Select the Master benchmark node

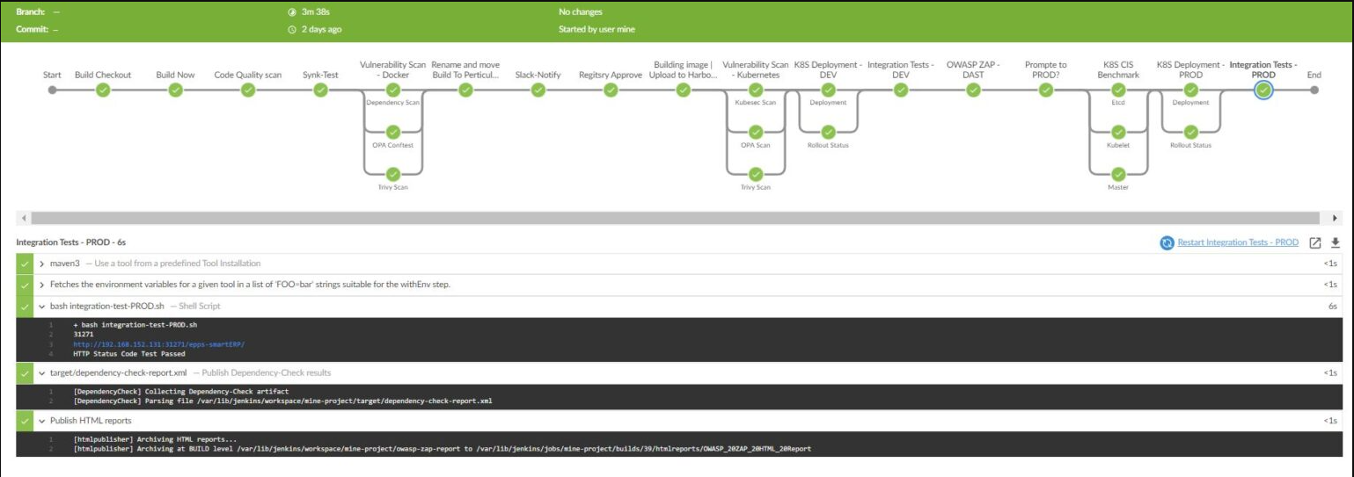[1118, 174]
